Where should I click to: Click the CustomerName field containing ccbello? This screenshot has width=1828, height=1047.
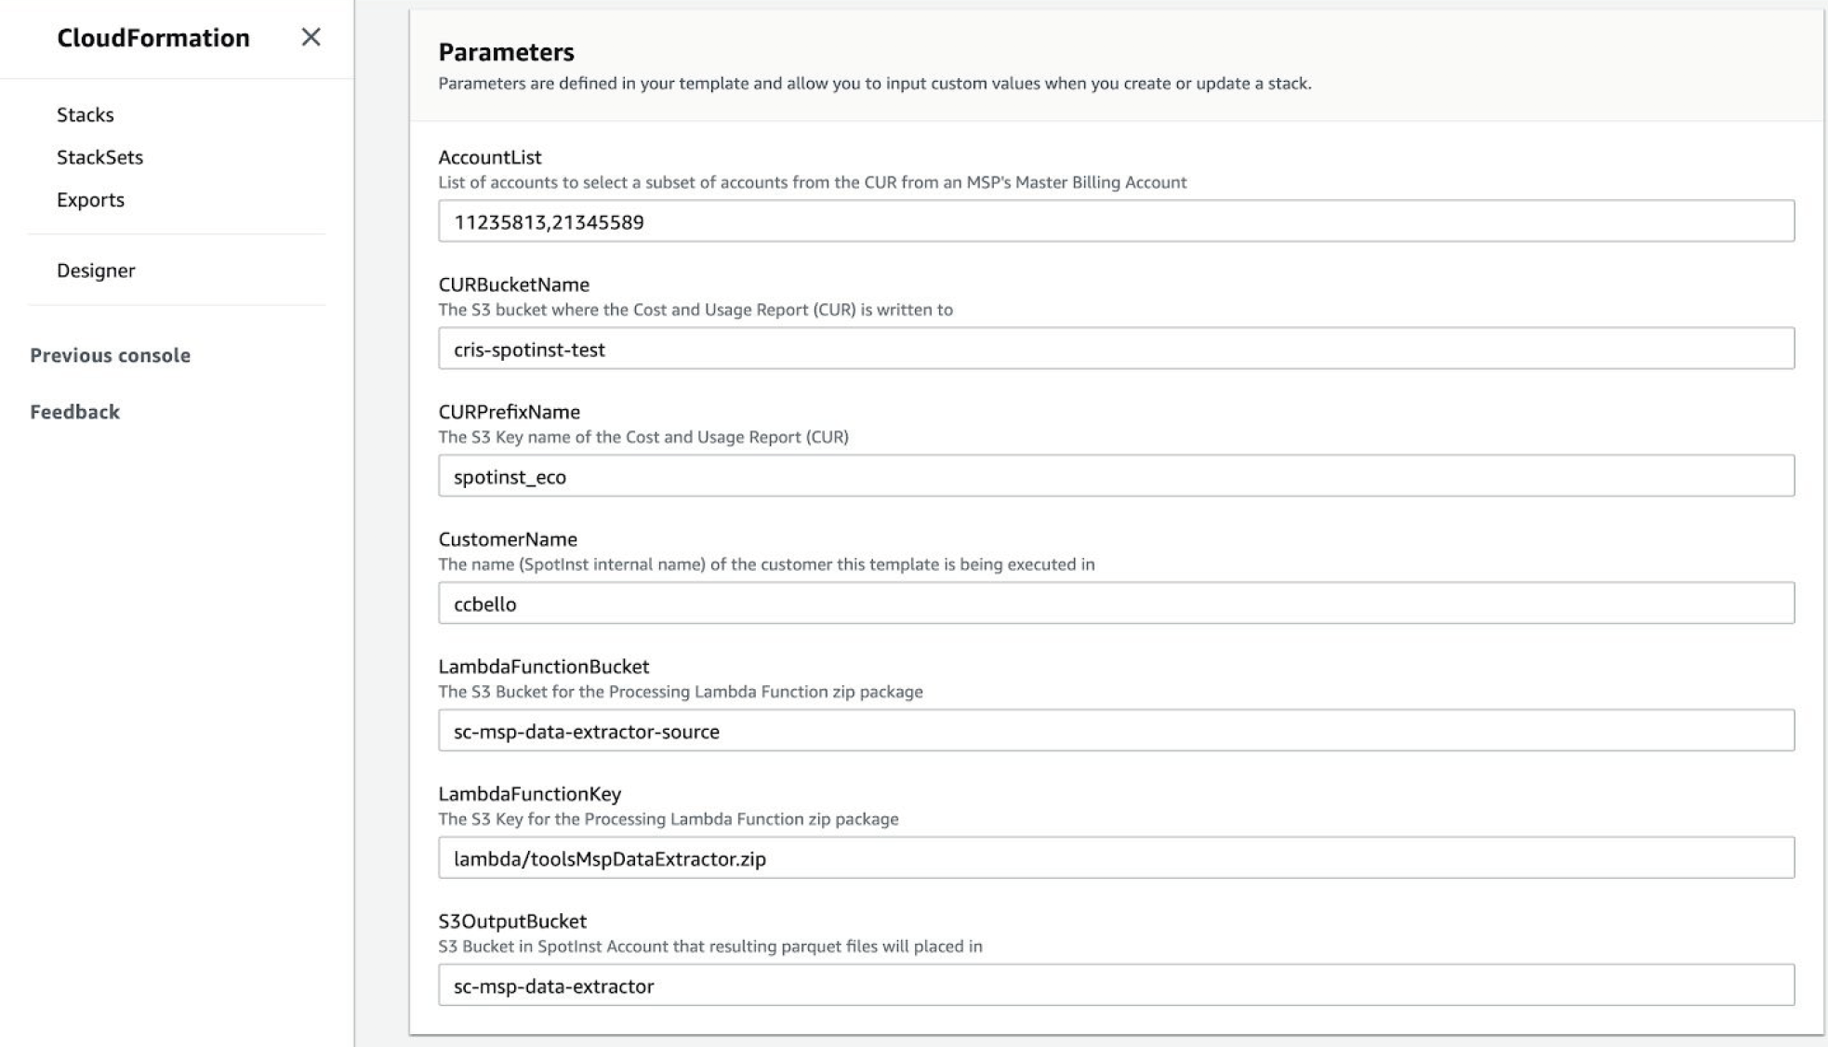point(1116,603)
